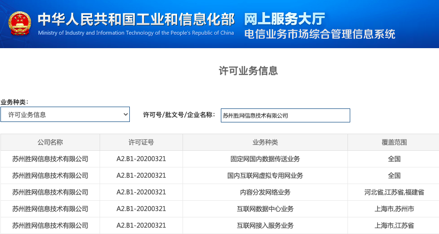Click company name in 互联网接入服务业务 row
Image resolution: width=439 pixels, height=234 pixels.
(50, 225)
